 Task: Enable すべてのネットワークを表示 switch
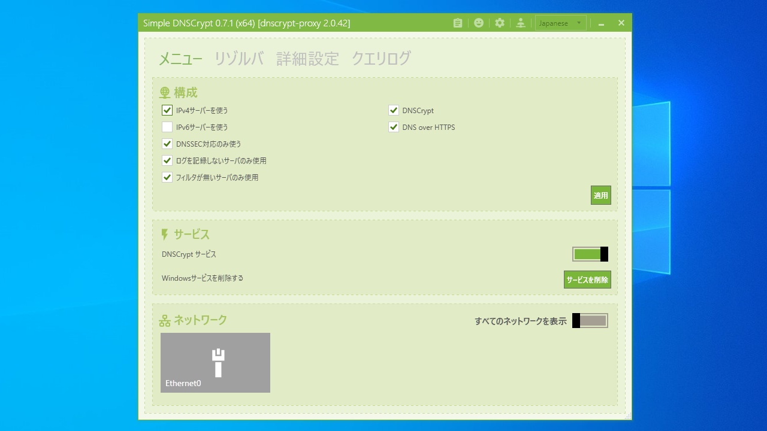[590, 321]
